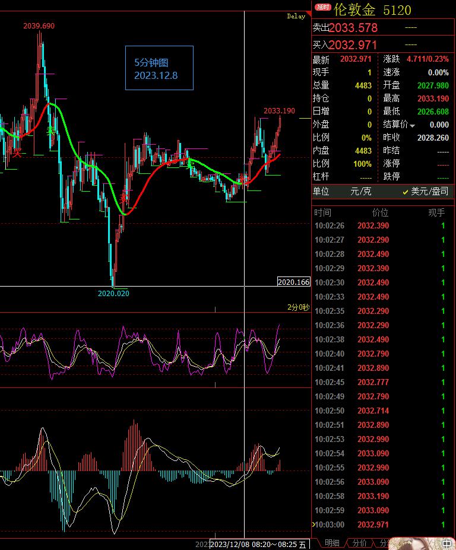Screen dimensions: 456x550
Task: Click the 最新 value 2032.971
Action: [x=356, y=59]
